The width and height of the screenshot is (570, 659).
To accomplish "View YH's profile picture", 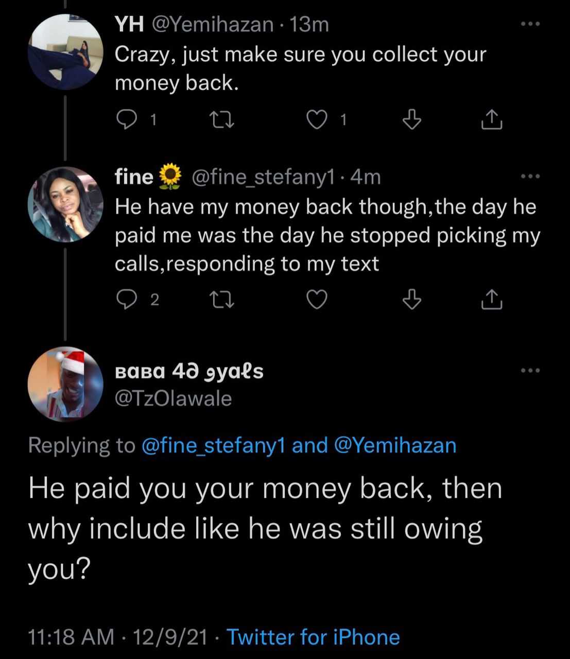I will tap(65, 51).
